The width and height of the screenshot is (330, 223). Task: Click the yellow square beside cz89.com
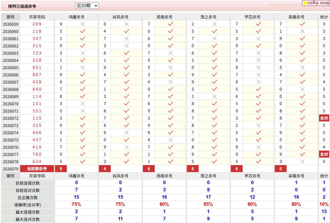coord(305,3)
